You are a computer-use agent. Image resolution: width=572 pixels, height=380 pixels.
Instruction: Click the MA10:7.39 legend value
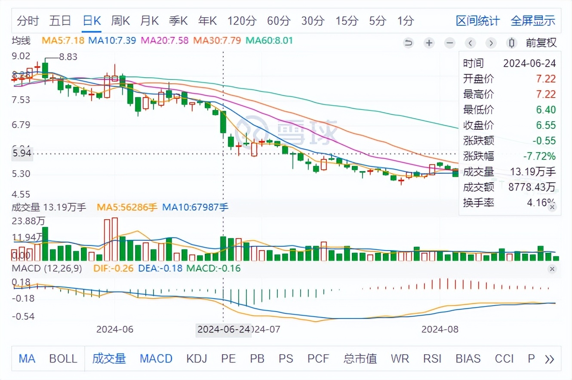[x=112, y=41]
